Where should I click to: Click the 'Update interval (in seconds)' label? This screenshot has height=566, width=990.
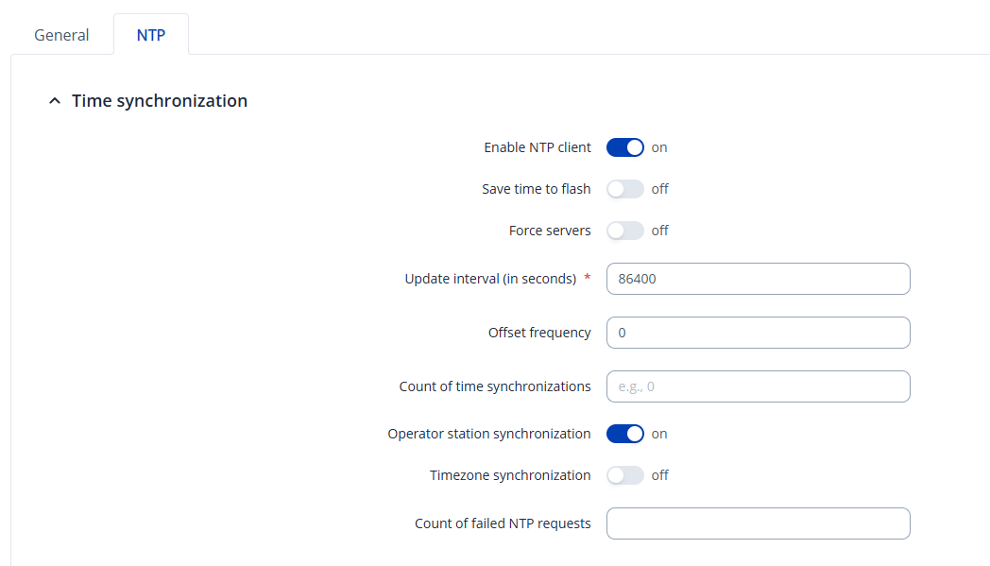490,279
